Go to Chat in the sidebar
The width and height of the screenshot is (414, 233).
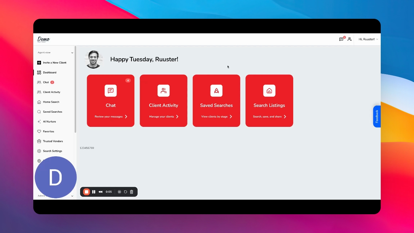[x=46, y=82]
